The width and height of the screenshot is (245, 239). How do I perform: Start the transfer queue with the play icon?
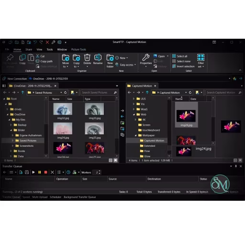[x=33, y=172]
